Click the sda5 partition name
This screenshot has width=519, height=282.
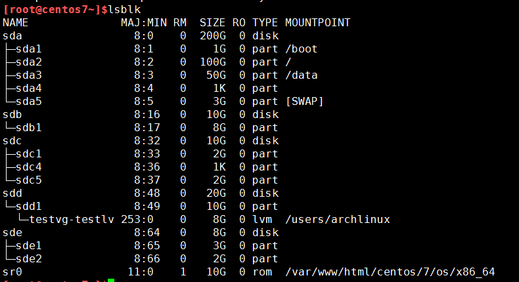point(28,101)
